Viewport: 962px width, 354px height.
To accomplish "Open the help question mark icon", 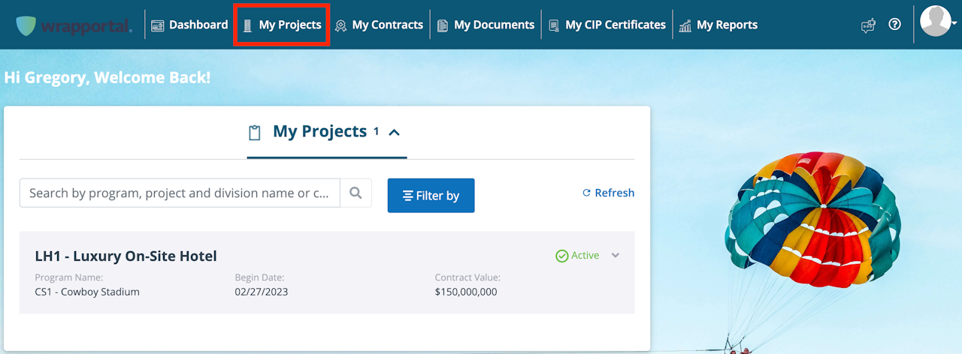I will click(894, 24).
